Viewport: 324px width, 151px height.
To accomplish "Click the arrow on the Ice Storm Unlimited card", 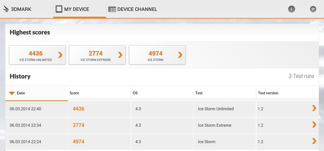I will pos(60,55).
